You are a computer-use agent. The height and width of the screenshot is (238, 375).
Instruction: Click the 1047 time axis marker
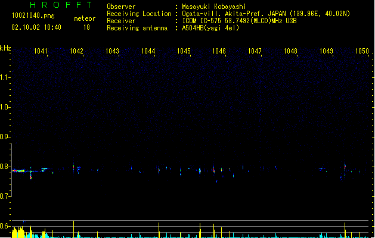[255, 51]
